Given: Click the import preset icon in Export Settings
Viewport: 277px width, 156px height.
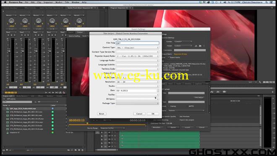Looking at the screenshot, I should 200,46.
